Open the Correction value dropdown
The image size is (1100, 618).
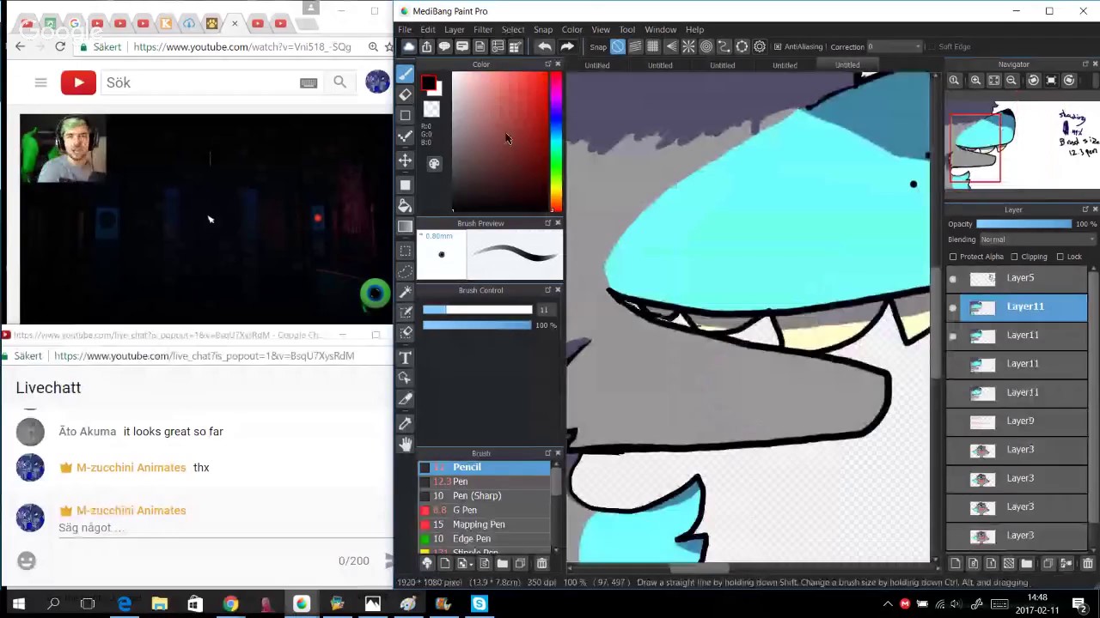click(895, 46)
